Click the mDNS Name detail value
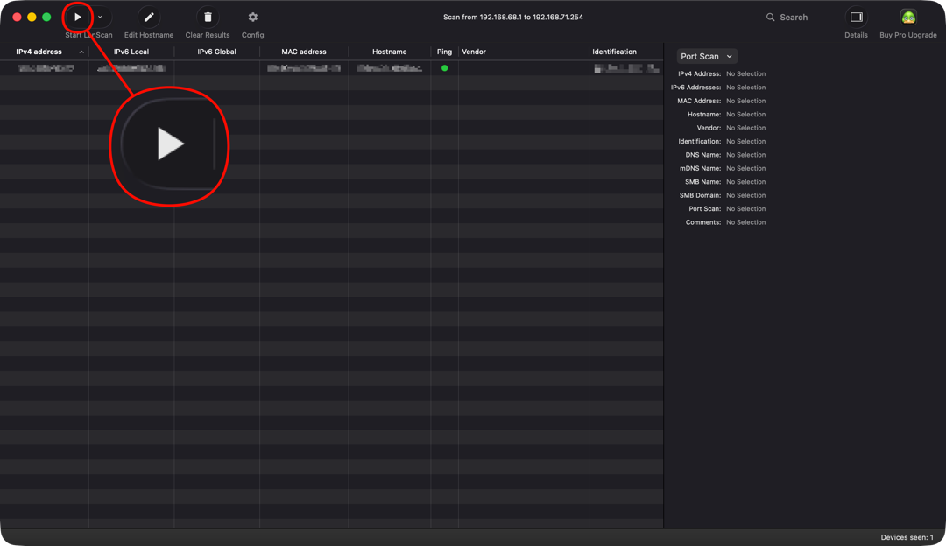The width and height of the screenshot is (946, 546). pyautogui.click(x=745, y=168)
